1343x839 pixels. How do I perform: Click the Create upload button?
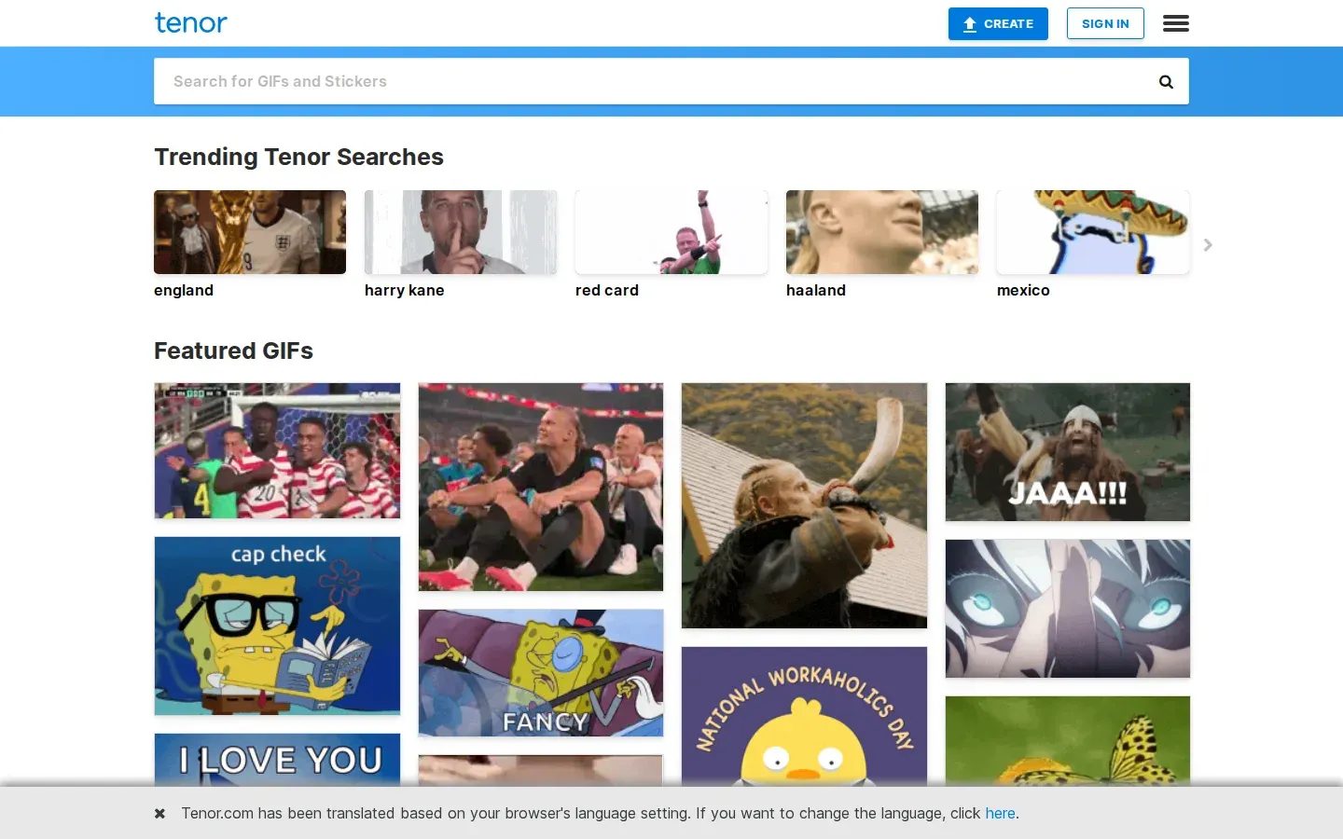click(x=998, y=24)
